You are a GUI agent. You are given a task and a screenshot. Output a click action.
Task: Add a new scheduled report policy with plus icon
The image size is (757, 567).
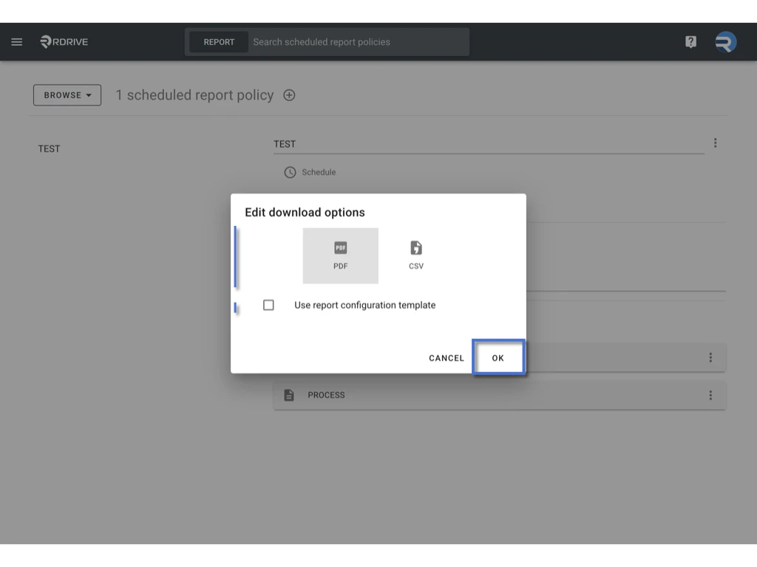[x=289, y=94]
